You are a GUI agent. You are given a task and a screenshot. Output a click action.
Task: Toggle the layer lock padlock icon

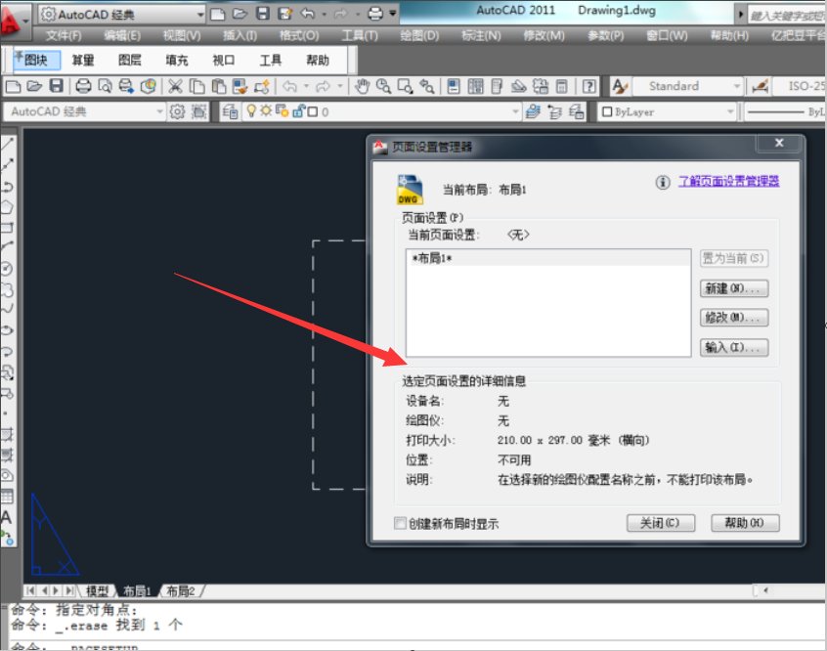(299, 110)
